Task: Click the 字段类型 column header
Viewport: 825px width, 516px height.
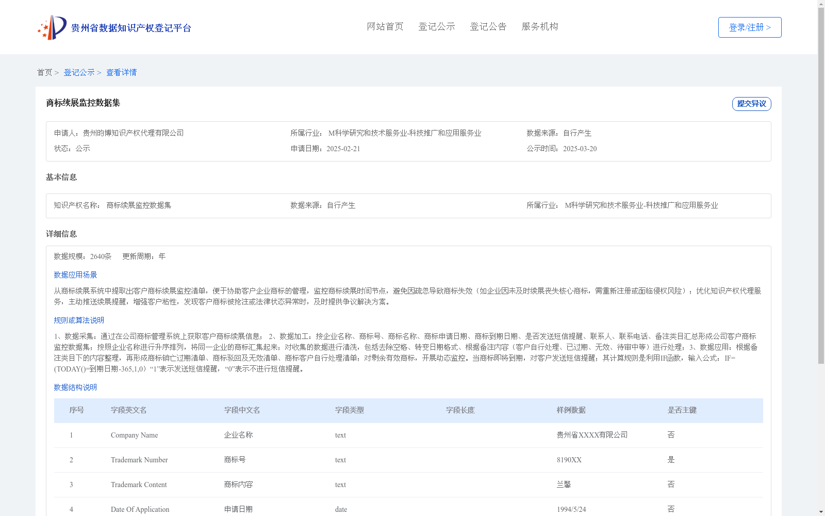Action: [350, 410]
